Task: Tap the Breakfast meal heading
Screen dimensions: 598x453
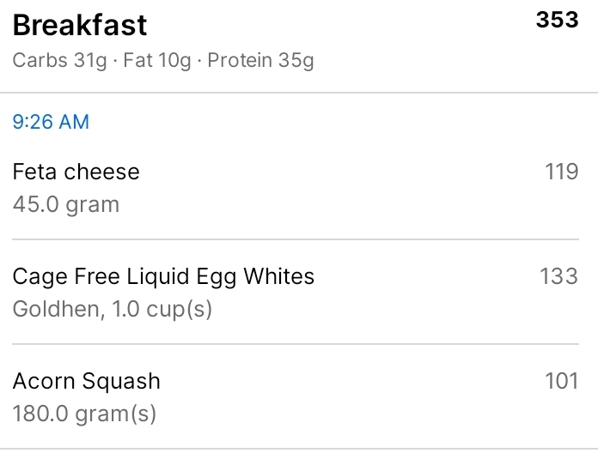Action: [80, 25]
